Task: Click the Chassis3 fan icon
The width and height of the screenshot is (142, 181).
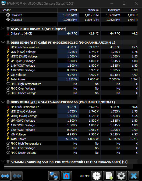Action: point(8,20)
